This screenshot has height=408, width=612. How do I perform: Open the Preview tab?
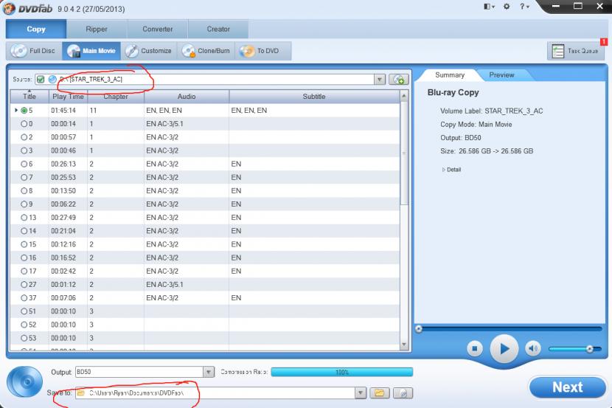[501, 75]
